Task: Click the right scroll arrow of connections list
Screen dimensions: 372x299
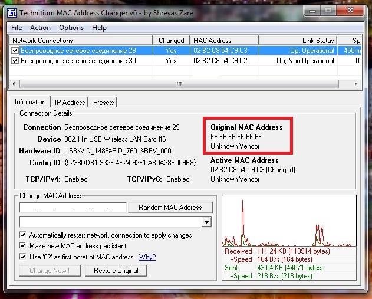Action: 355,84
